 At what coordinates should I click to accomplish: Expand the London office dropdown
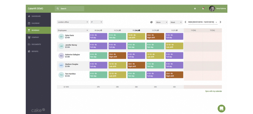pos(73,22)
